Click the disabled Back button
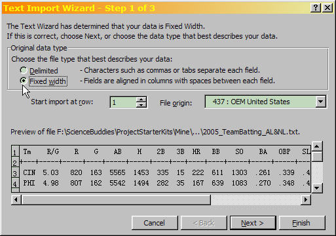Image resolution: width=336 pixels, height=236 pixels. 204,223
